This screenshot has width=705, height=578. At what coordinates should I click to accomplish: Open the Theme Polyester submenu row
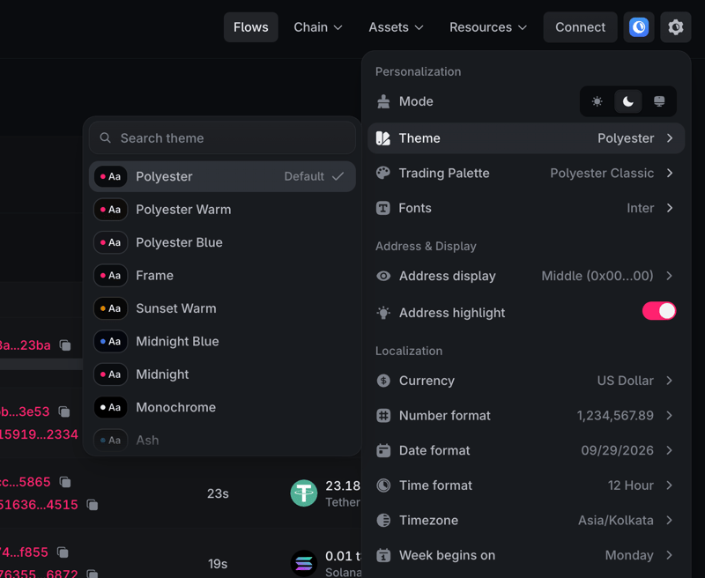(x=526, y=138)
